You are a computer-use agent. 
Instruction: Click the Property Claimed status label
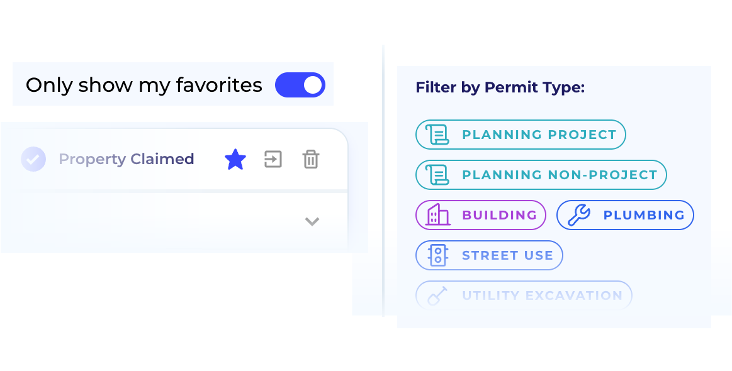(x=126, y=159)
